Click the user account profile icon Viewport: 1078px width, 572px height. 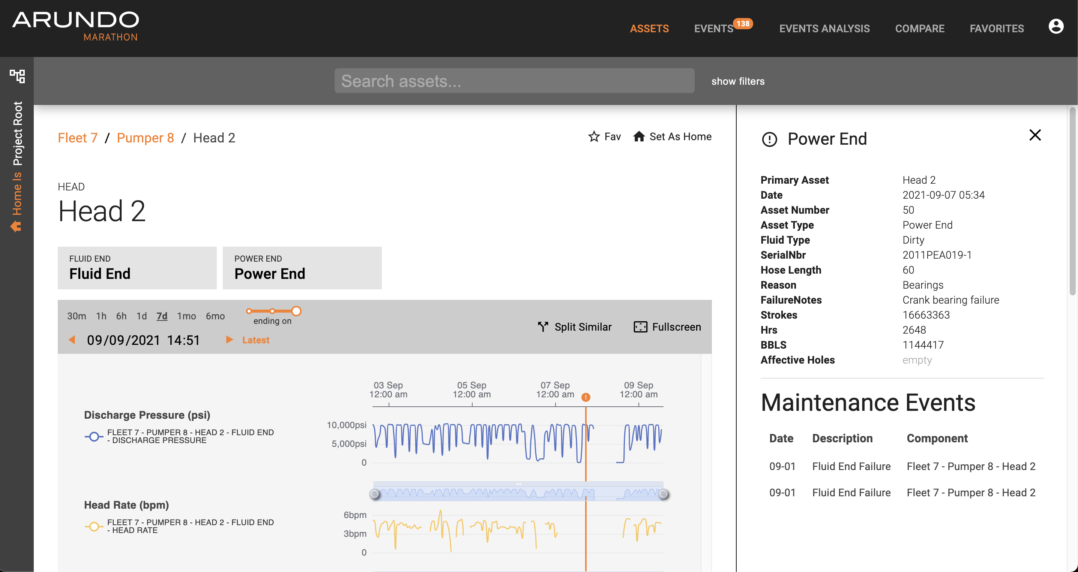1055,27
